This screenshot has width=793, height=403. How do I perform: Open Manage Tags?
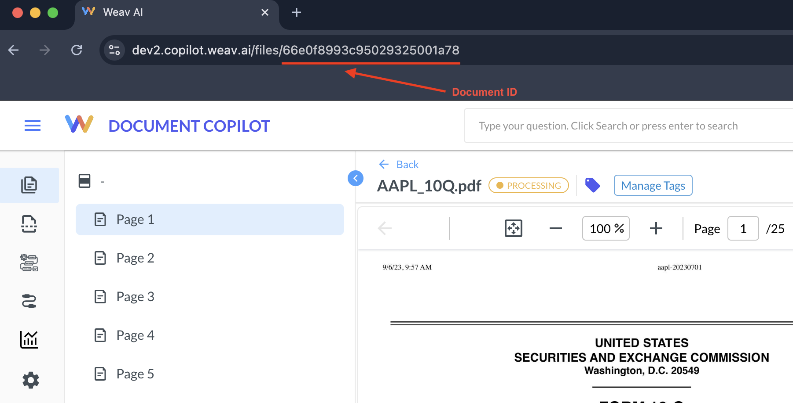pos(653,185)
